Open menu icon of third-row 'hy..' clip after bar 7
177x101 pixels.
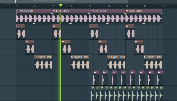click(x=63, y=42)
